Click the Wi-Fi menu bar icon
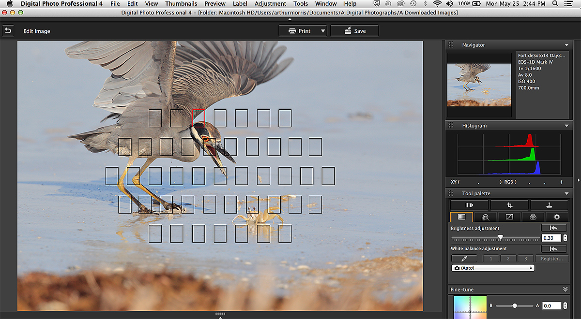 point(437,4)
